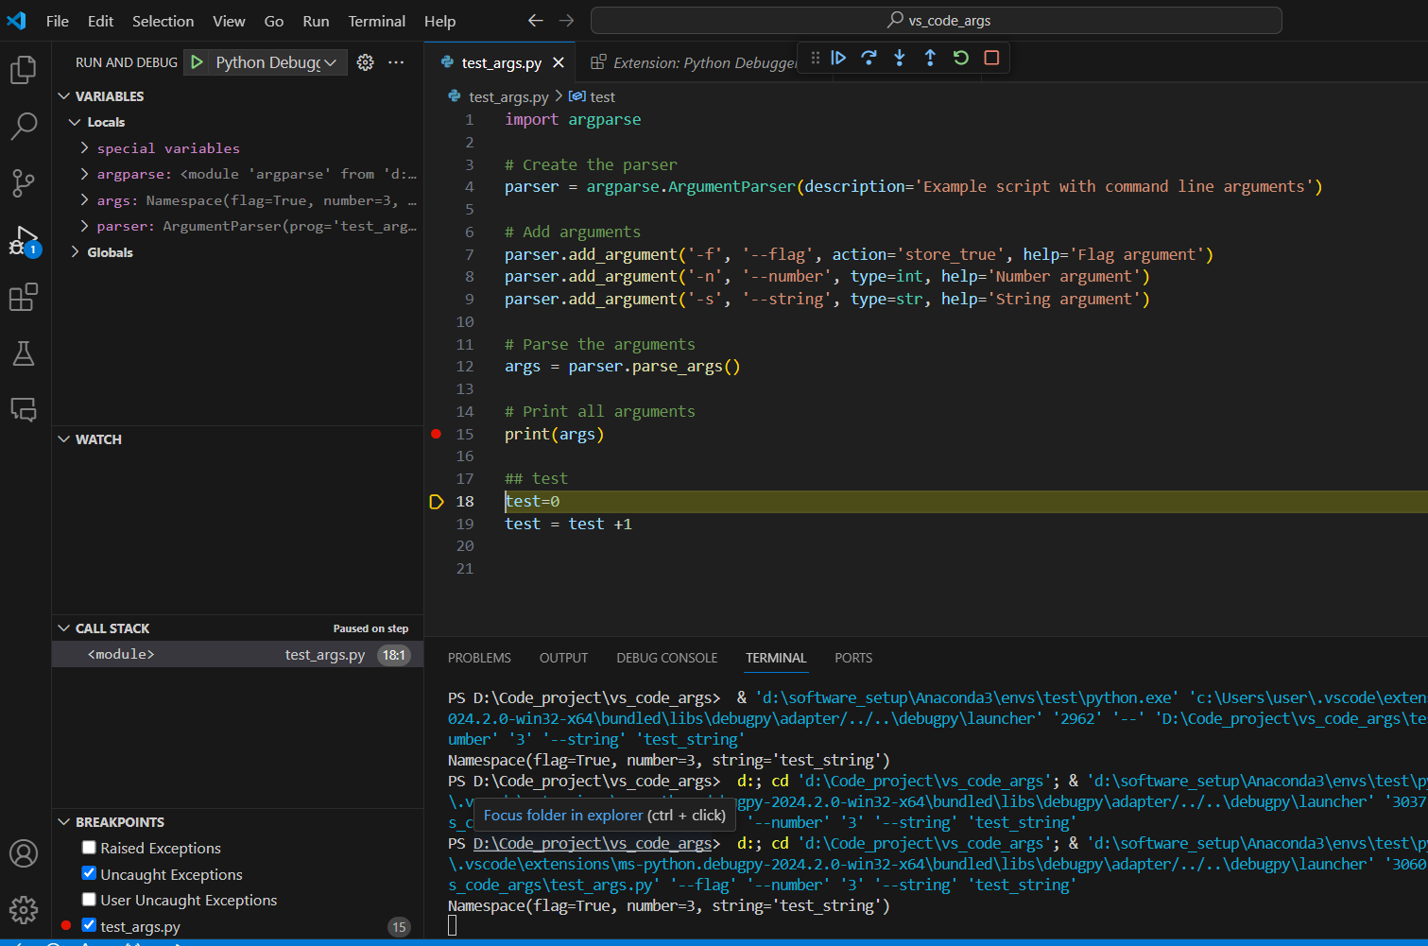Open the Testing flask icon view

click(24, 354)
